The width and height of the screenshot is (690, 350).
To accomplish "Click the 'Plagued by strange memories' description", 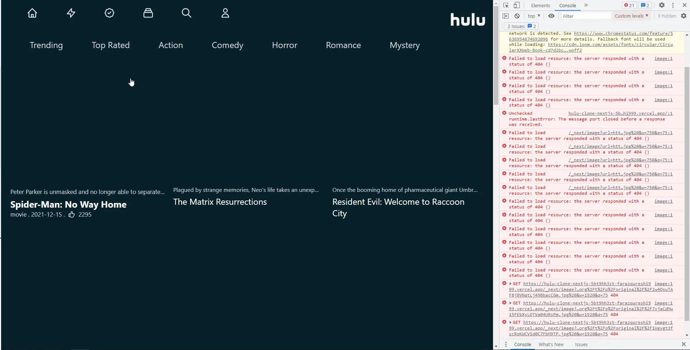I will [x=246, y=190].
